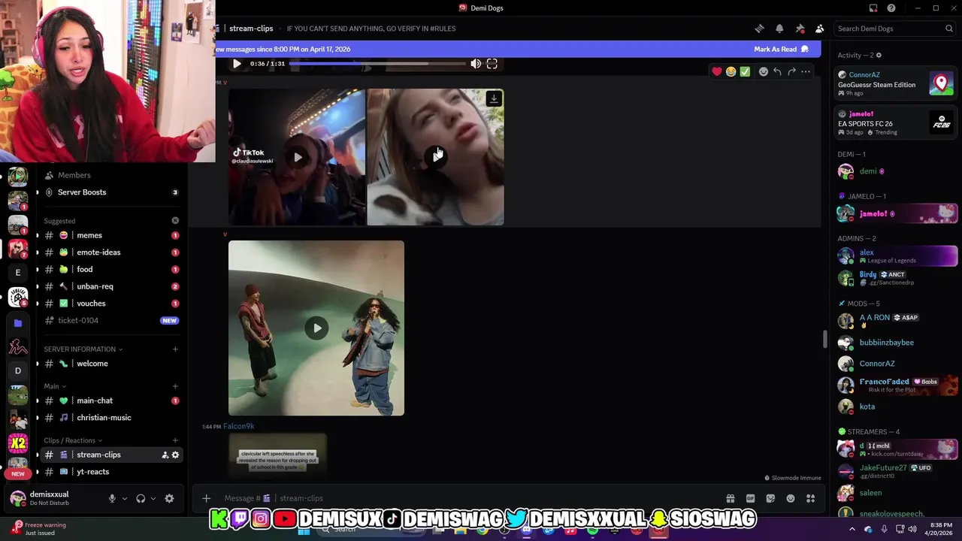
Task: Add channel to SERVER INFORMATION category
Action: (x=175, y=349)
